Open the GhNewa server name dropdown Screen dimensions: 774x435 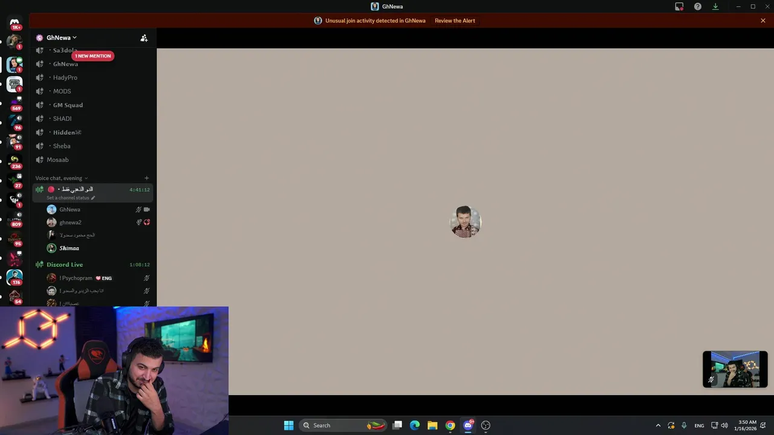pos(62,37)
